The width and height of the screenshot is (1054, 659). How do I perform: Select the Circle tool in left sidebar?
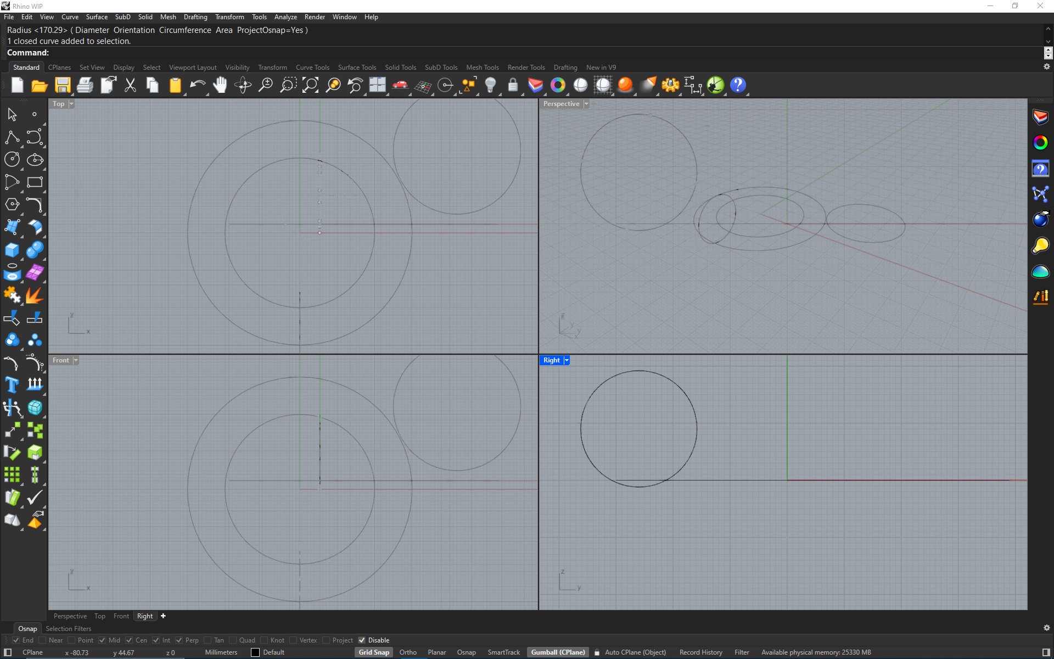tap(12, 159)
